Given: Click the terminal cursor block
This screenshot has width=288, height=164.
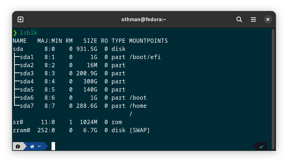Looking at the screenshot, I should click(53, 146).
